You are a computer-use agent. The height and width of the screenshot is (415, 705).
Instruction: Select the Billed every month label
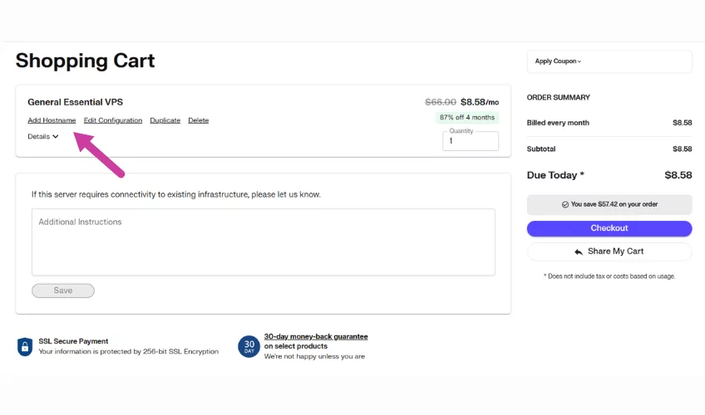click(x=558, y=123)
